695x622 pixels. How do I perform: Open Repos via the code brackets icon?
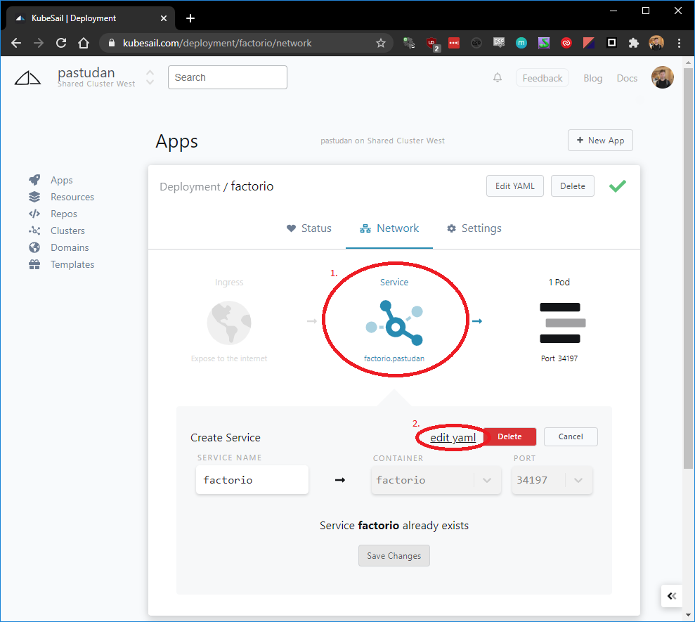point(34,214)
